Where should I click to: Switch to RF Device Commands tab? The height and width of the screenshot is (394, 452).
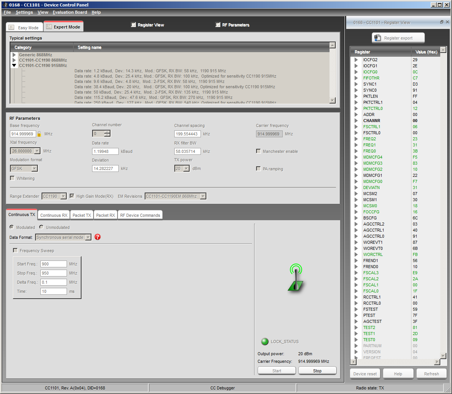[x=140, y=215]
